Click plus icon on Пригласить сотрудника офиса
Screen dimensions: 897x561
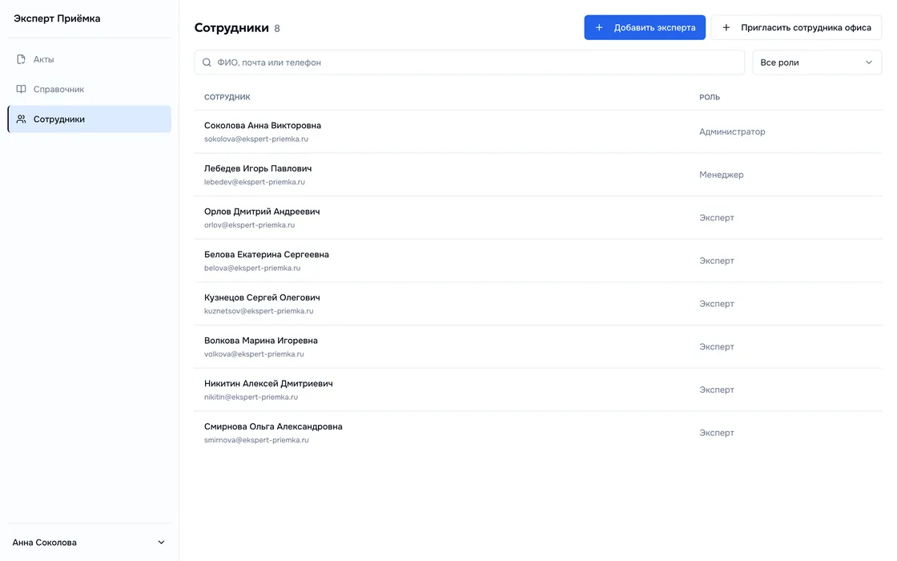click(x=726, y=27)
